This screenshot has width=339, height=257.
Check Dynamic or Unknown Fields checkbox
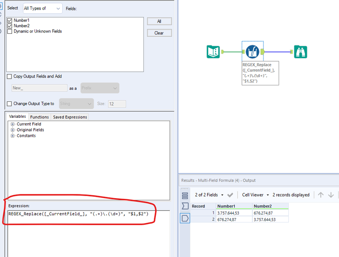pyautogui.click(x=9, y=32)
